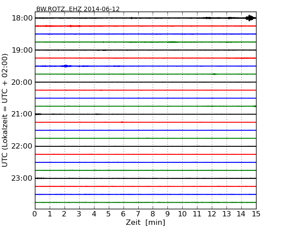Click x-axis tick label 11
The width and height of the screenshot is (291, 232).
pos(197,214)
